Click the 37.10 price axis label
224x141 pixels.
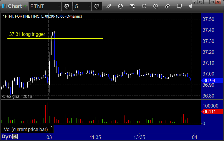click(208, 63)
